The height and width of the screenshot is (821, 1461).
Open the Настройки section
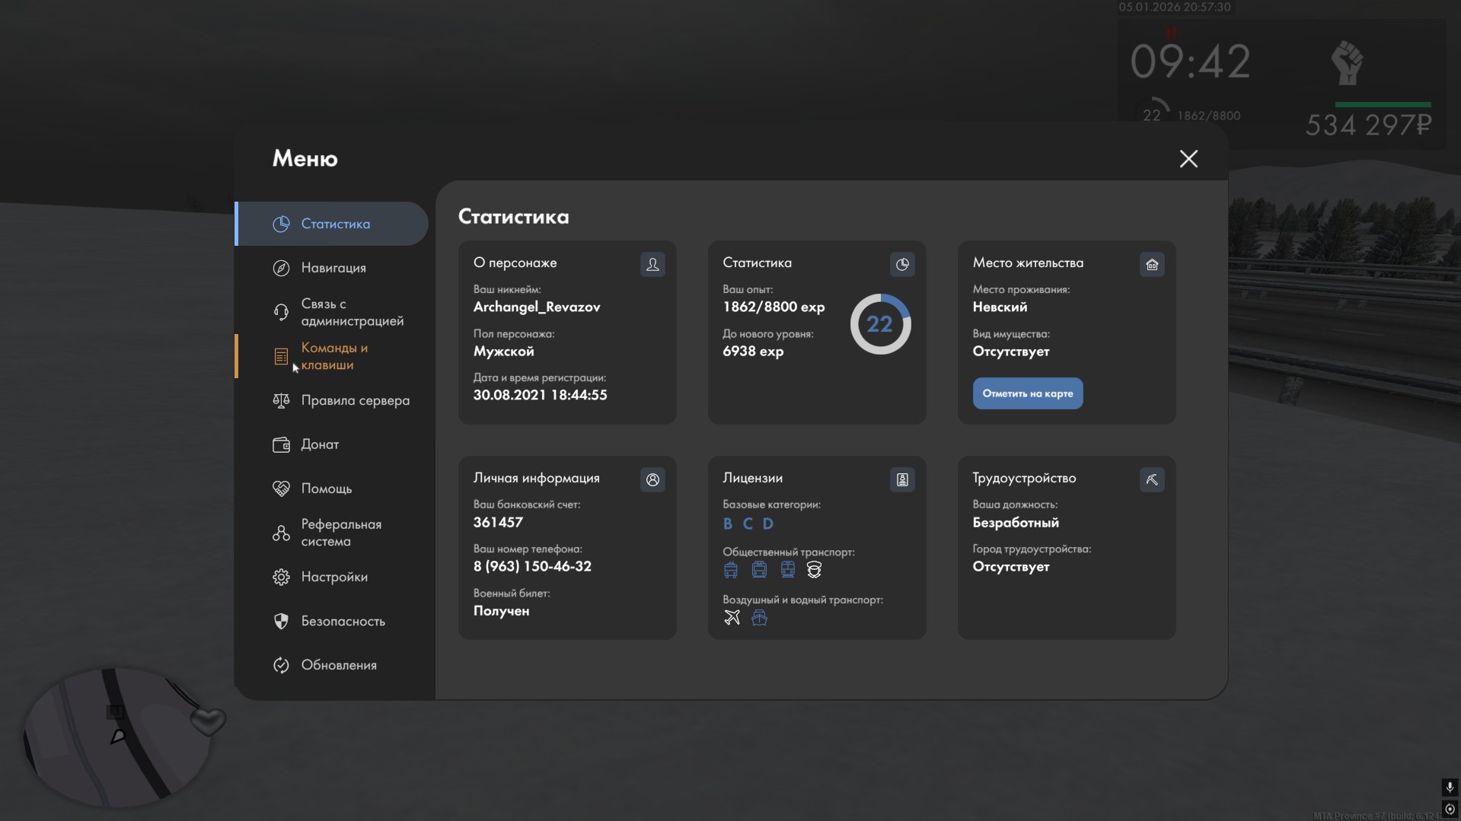pyautogui.click(x=332, y=577)
